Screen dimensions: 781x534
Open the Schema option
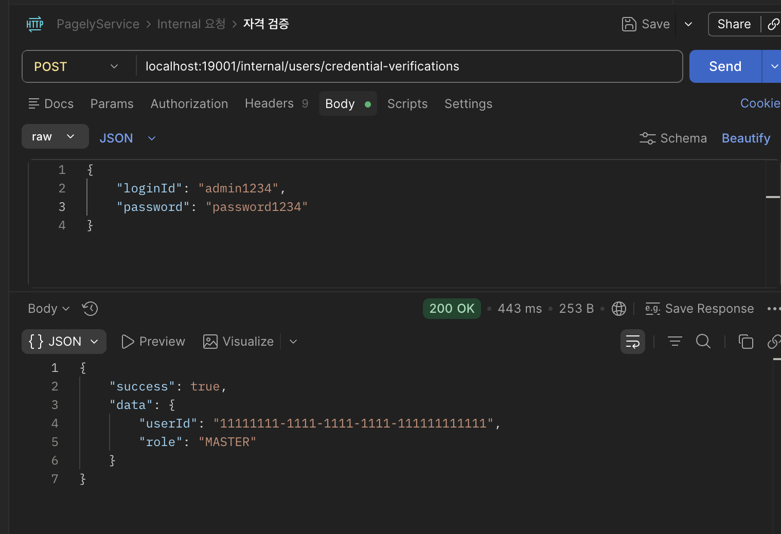673,138
